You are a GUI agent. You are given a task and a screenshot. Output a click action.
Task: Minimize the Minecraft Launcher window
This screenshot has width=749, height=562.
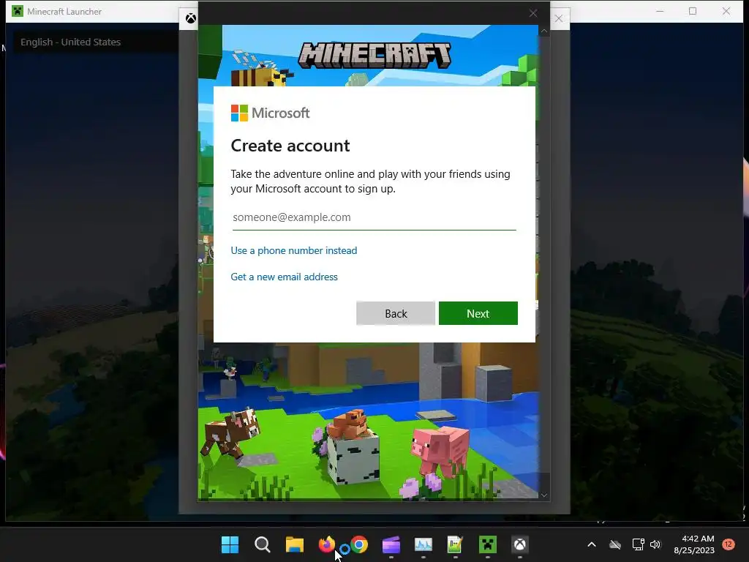pos(660,11)
